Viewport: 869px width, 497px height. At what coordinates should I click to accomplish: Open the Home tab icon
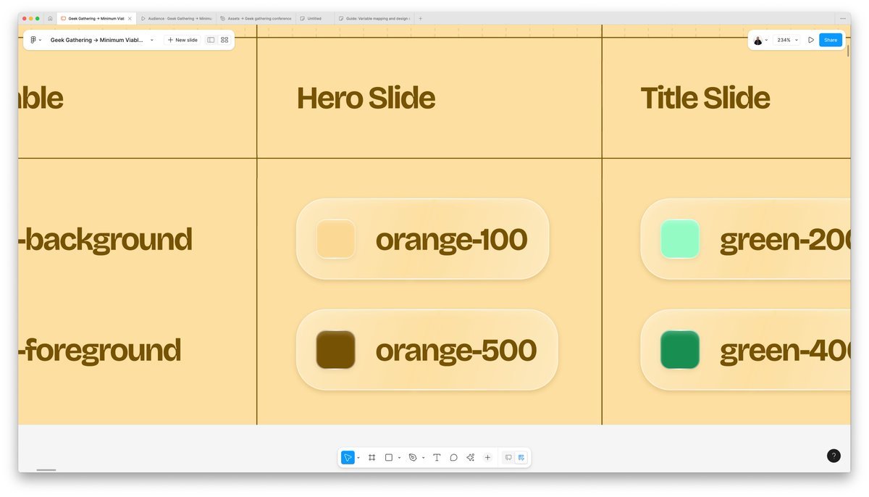[x=50, y=18]
